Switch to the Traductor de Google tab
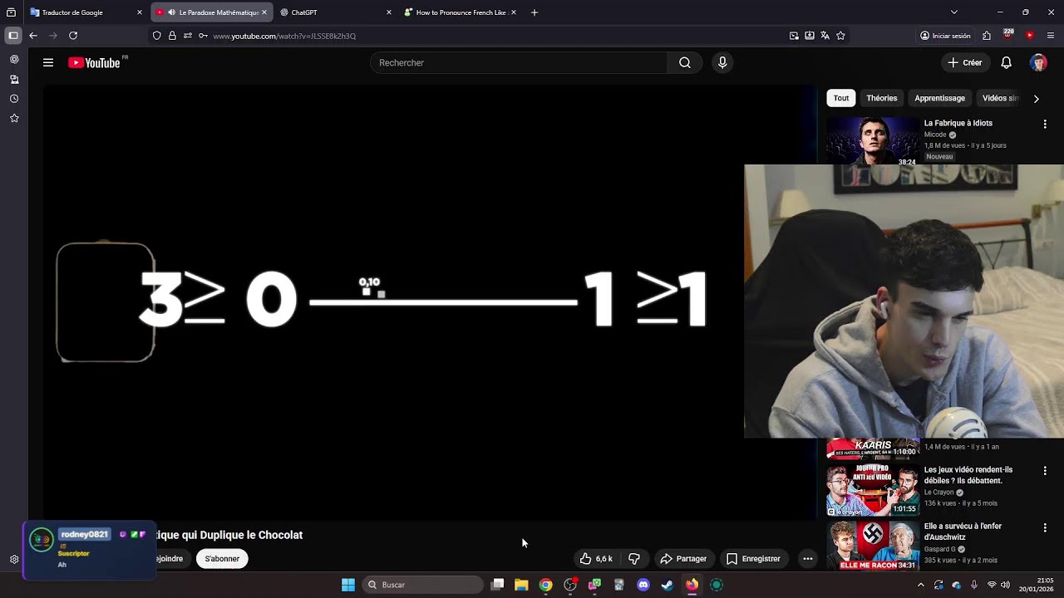Screen dimensions: 1064x598 (86, 12)
